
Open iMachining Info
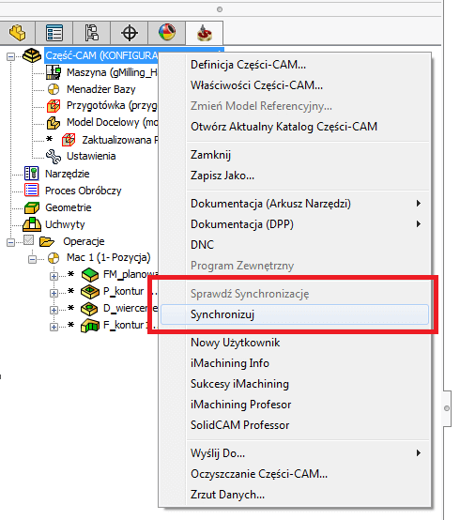pyautogui.click(x=295, y=363)
